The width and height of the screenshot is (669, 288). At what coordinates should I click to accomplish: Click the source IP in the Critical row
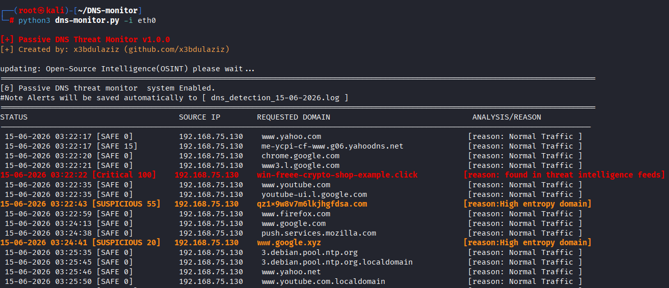[206, 175]
